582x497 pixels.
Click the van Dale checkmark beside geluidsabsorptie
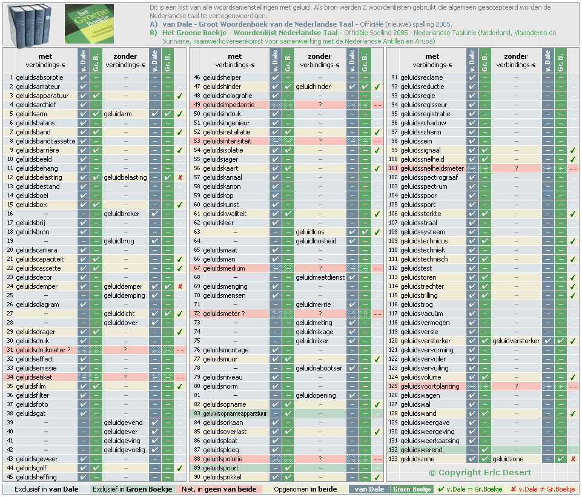(x=84, y=77)
